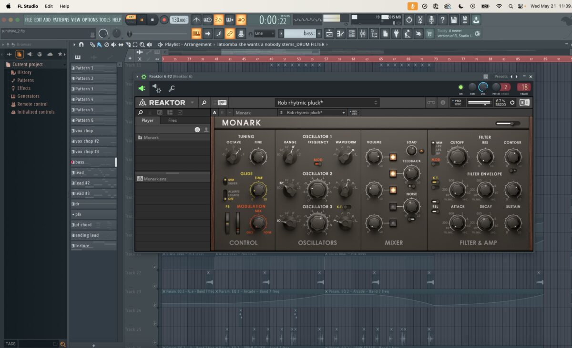The width and height of the screenshot is (572, 348).
Task: Expand Remote control in the Browser
Action: pyautogui.click(x=32, y=104)
